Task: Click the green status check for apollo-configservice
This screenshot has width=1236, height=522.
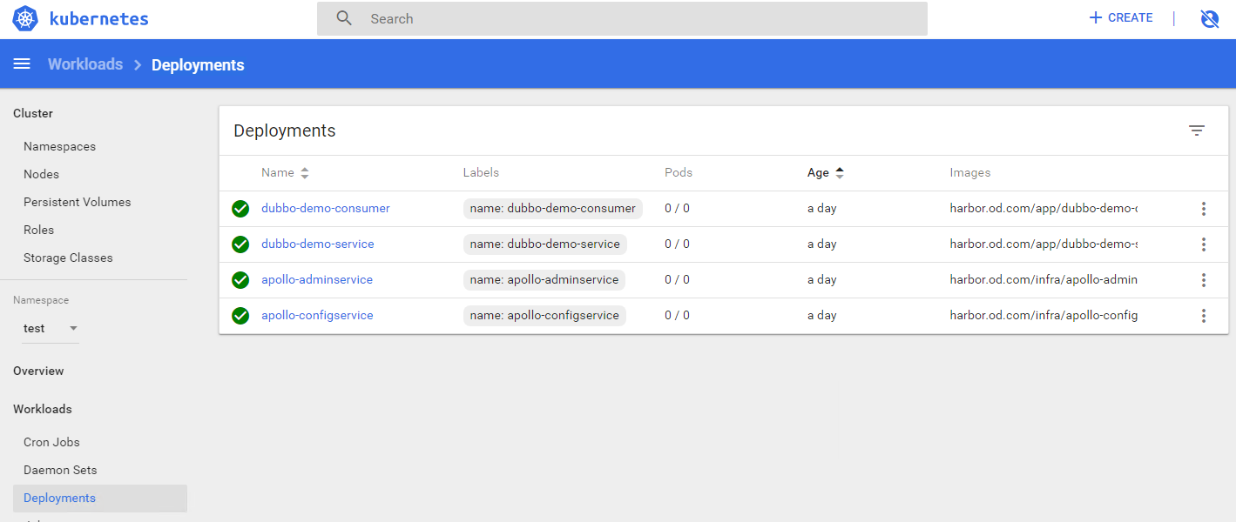Action: point(240,316)
